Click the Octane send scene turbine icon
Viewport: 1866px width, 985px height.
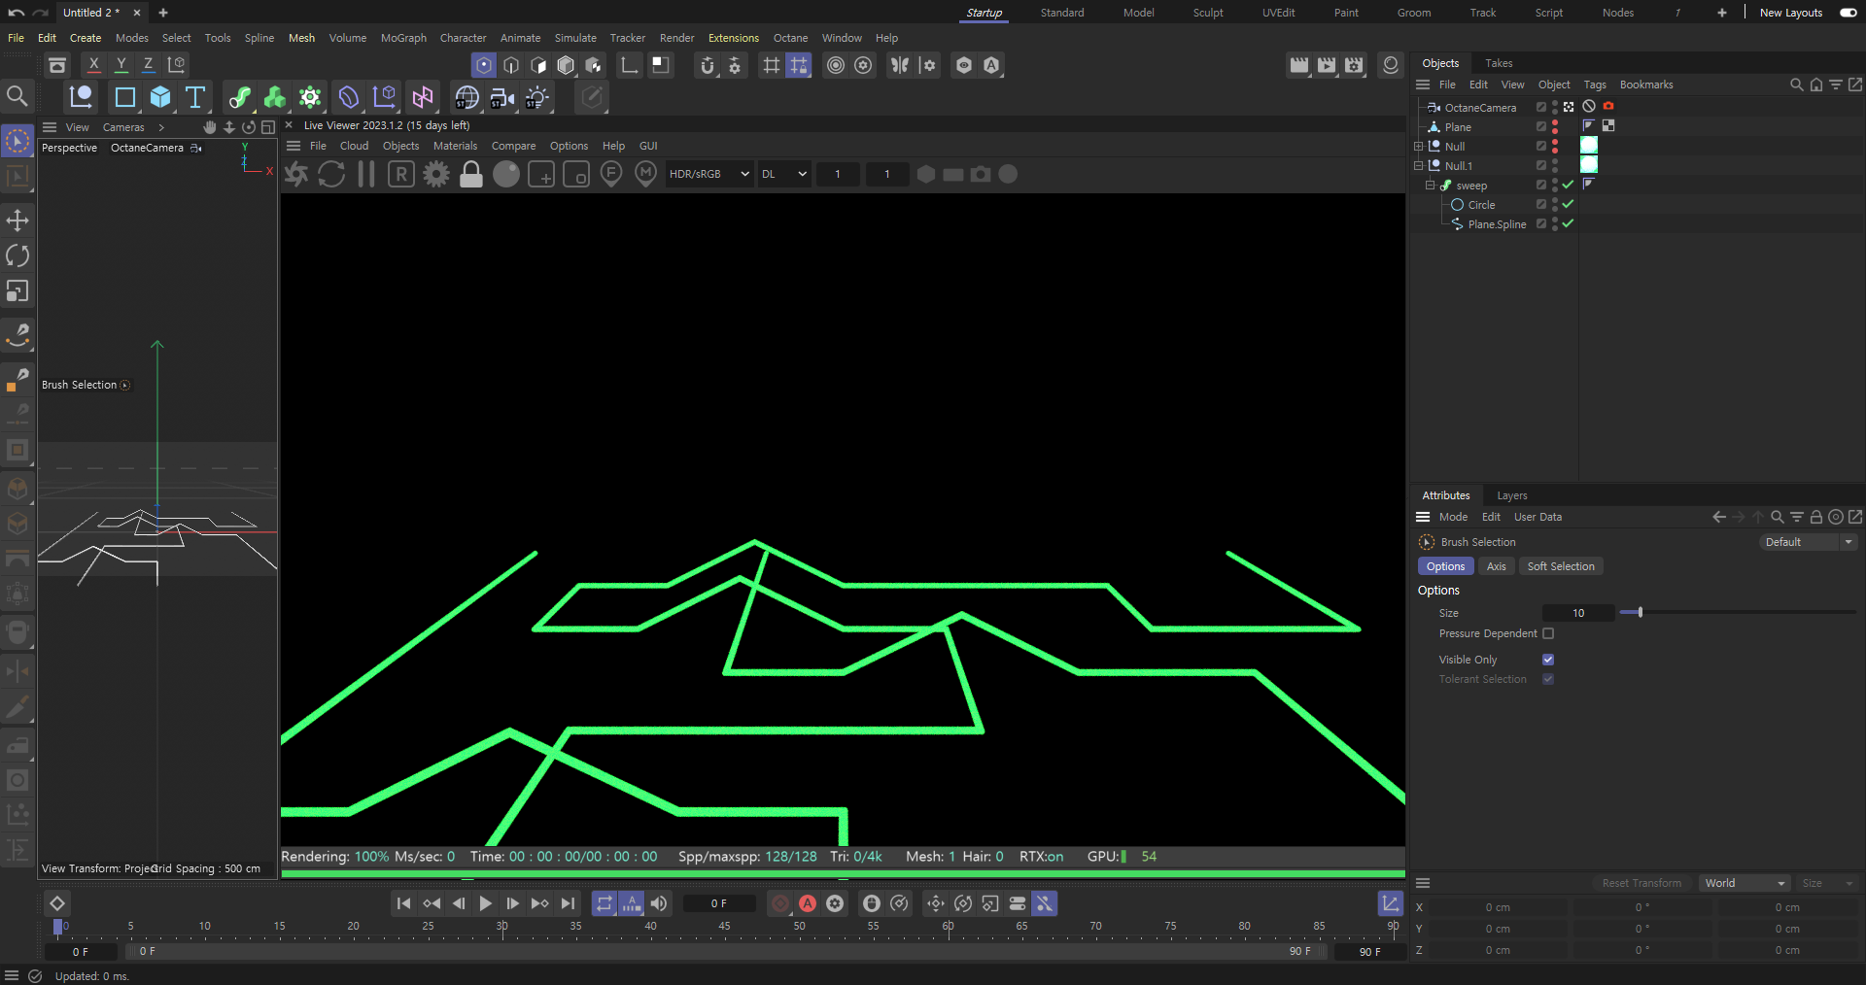click(x=296, y=174)
